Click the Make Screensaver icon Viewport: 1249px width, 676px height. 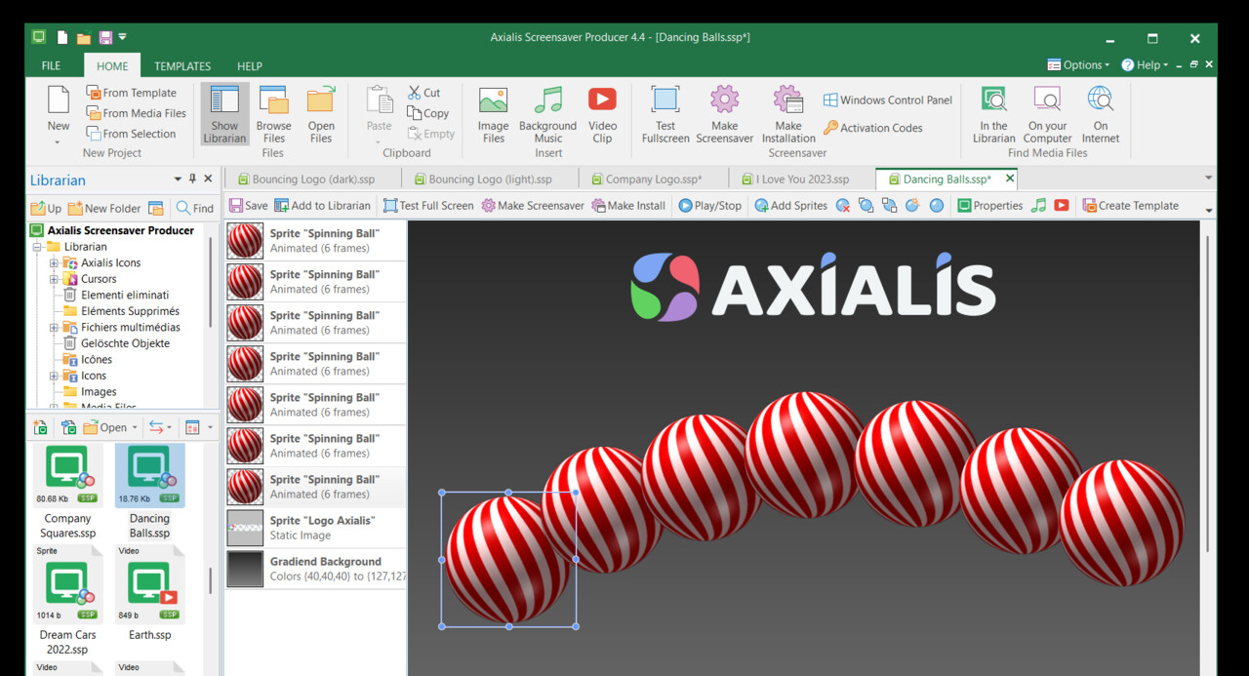pos(724,115)
